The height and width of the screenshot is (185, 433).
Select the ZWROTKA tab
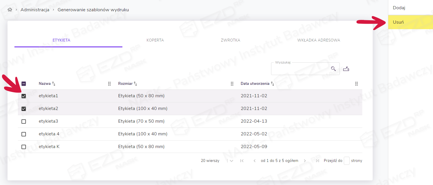[x=230, y=40]
